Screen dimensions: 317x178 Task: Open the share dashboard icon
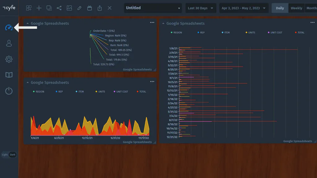tap(59, 8)
